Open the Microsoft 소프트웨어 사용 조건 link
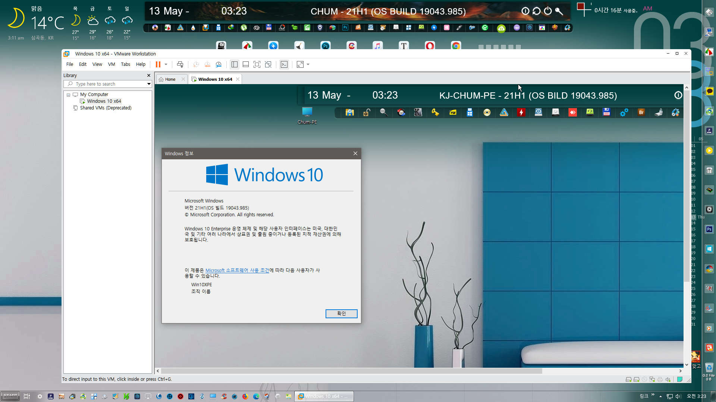 (x=237, y=271)
